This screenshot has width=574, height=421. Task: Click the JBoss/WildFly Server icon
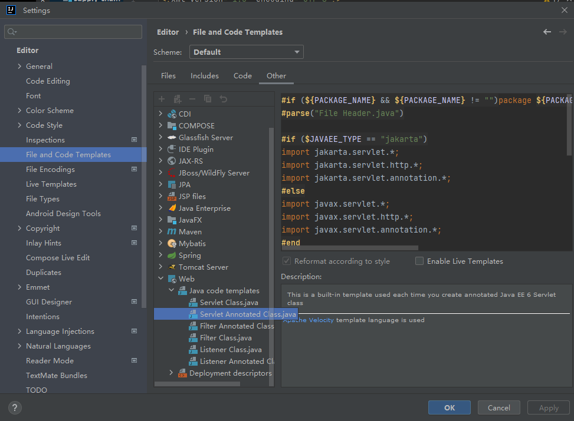tap(172, 173)
